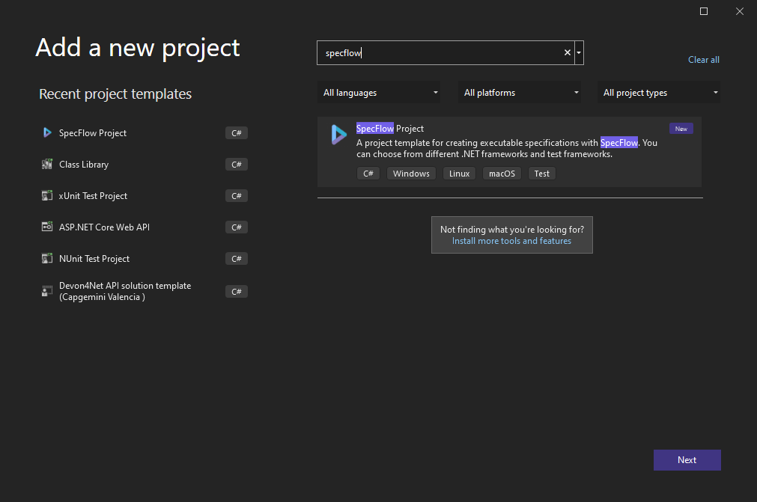Screen dimensions: 757x502
Task: Open the All platforms dropdown
Action: (520, 92)
